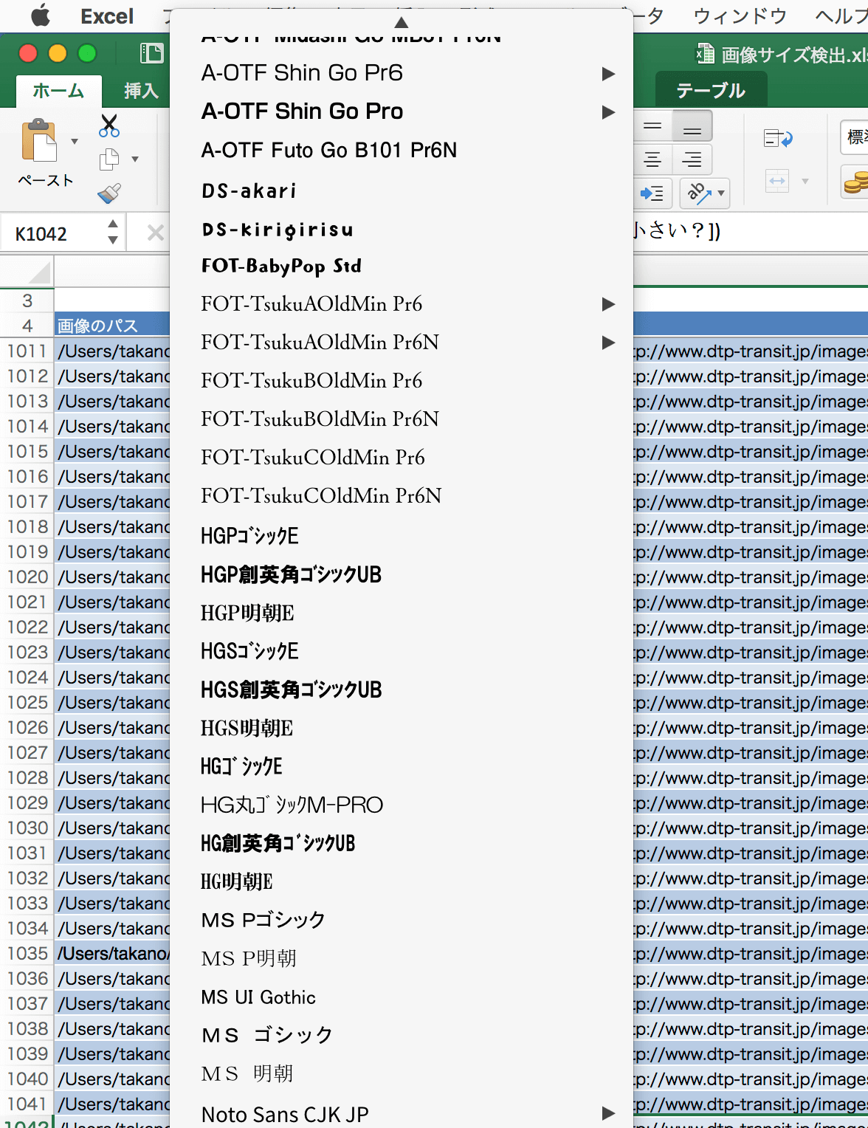Click the merge cells icon
The width and height of the screenshot is (868, 1128).
coord(777,181)
